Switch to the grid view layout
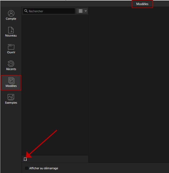Viewport: 169px width, 173px height. [x=81, y=11]
